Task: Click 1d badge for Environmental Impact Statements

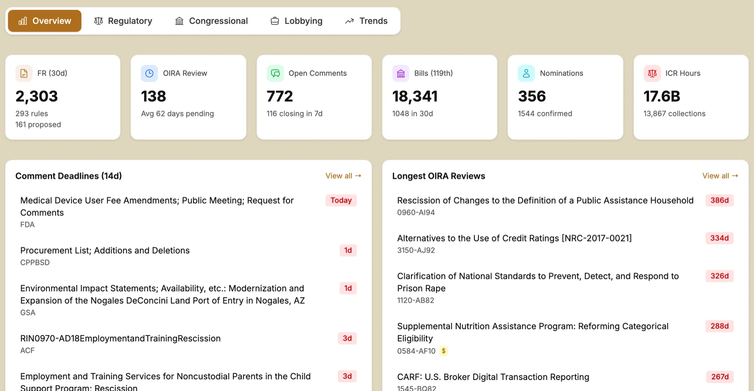Action: [x=348, y=288]
